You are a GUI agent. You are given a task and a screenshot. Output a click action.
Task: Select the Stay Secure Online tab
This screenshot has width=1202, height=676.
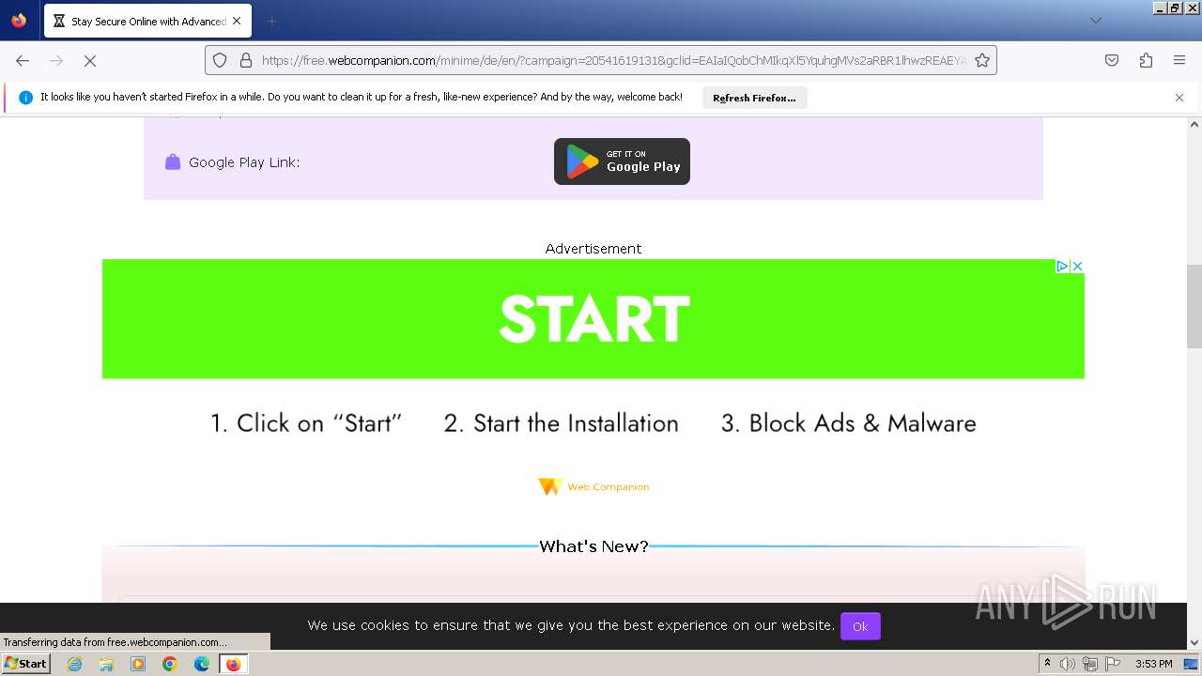147,21
